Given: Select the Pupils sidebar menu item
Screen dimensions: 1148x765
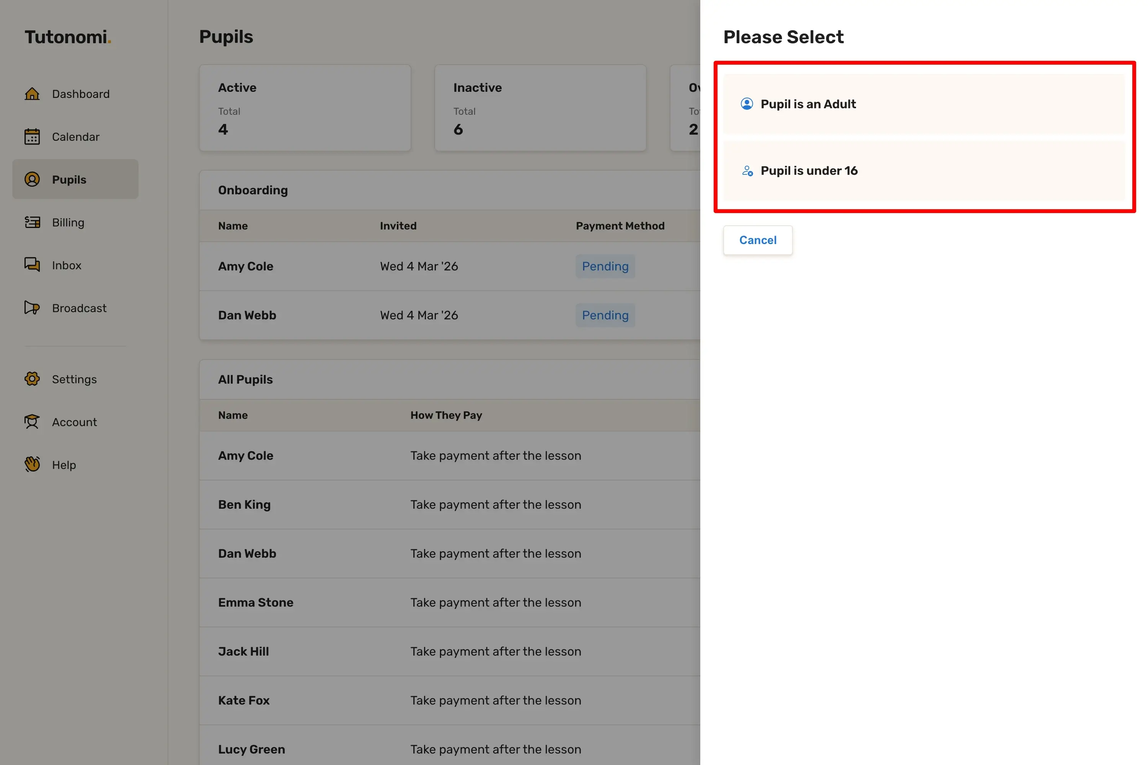Looking at the screenshot, I should tap(76, 179).
